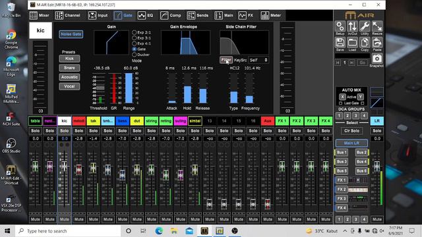Click the Paste clipboard icon
Screen dimensions: 422x237
click(377, 43)
